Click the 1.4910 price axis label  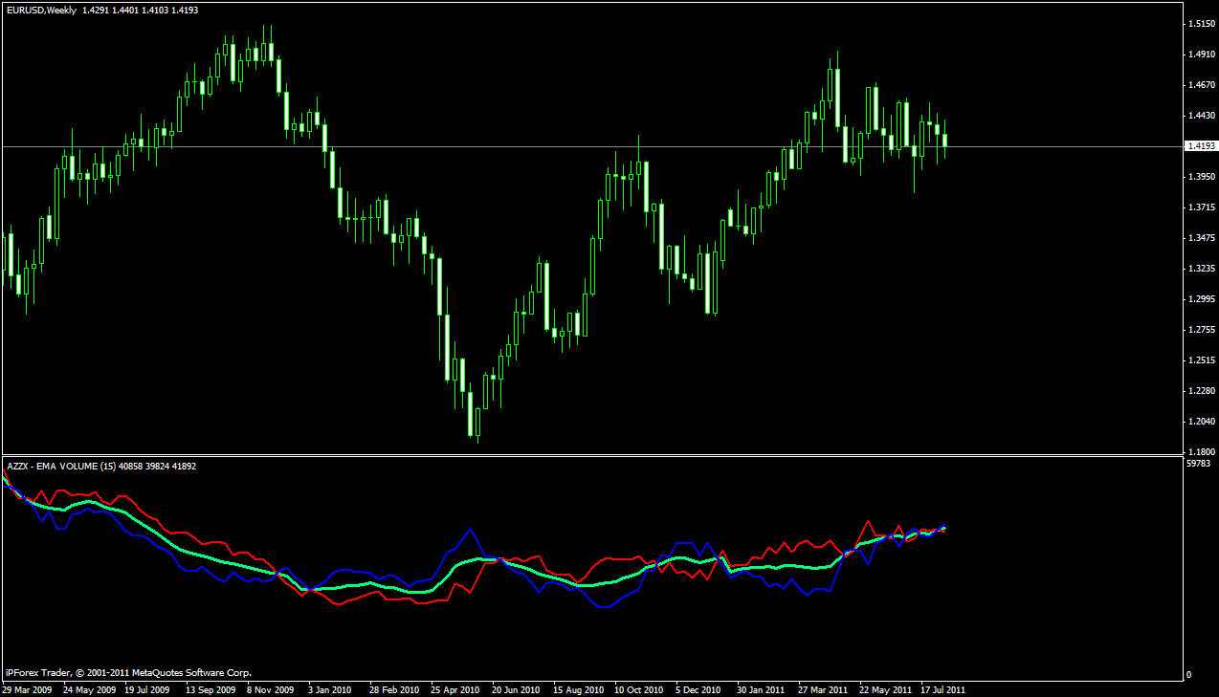pos(1201,54)
